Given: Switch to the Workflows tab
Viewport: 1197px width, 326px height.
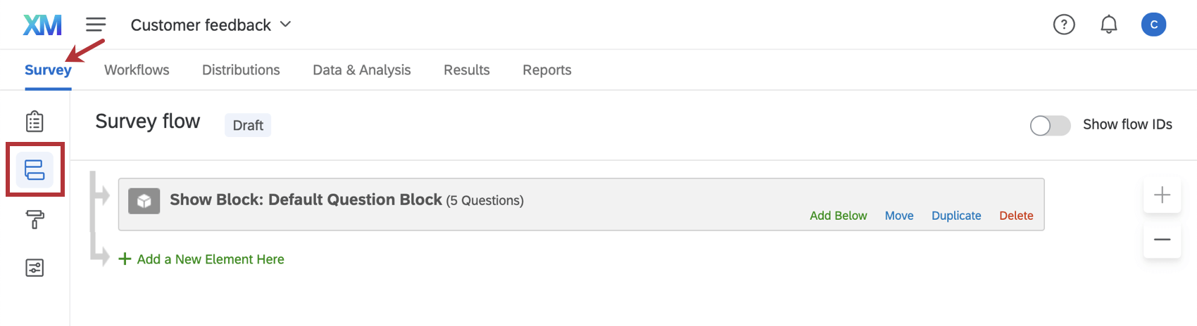Looking at the screenshot, I should [137, 70].
